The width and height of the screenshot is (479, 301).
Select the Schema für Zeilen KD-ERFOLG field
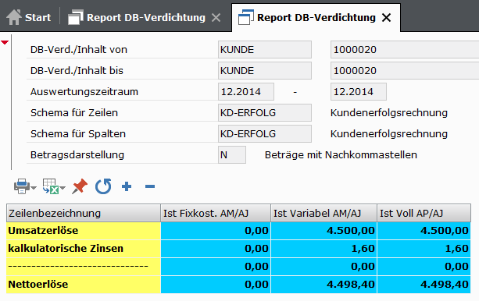(265, 112)
